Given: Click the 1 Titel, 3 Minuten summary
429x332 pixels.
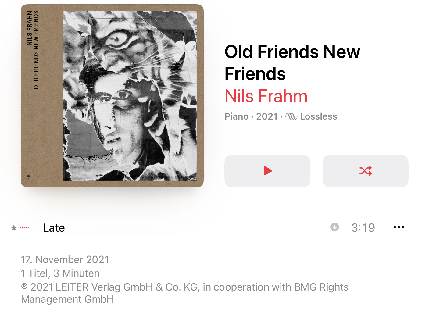Looking at the screenshot, I should click(x=60, y=273).
